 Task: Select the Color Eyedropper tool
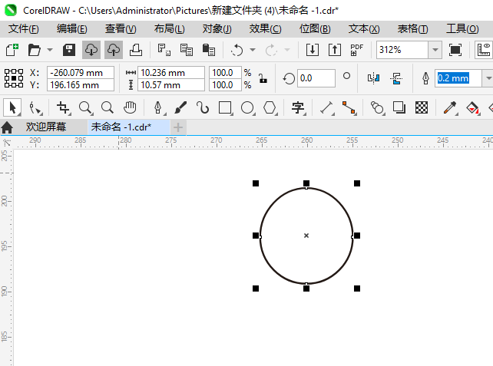[450, 107]
